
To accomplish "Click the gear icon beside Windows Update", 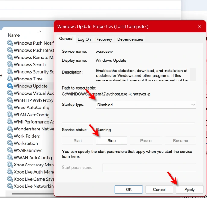I will (x=10, y=86).
